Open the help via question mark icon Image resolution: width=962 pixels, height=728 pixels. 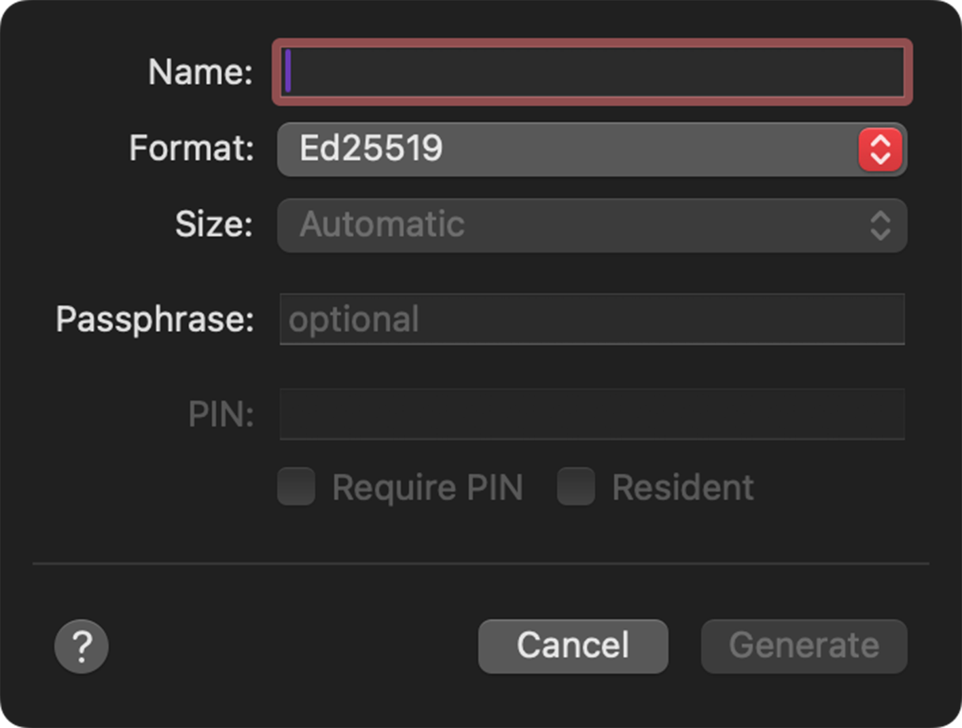pyautogui.click(x=81, y=646)
